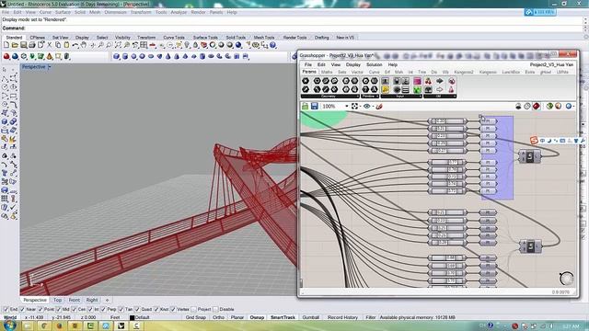Open the Grasshopper Display menu

(353, 65)
